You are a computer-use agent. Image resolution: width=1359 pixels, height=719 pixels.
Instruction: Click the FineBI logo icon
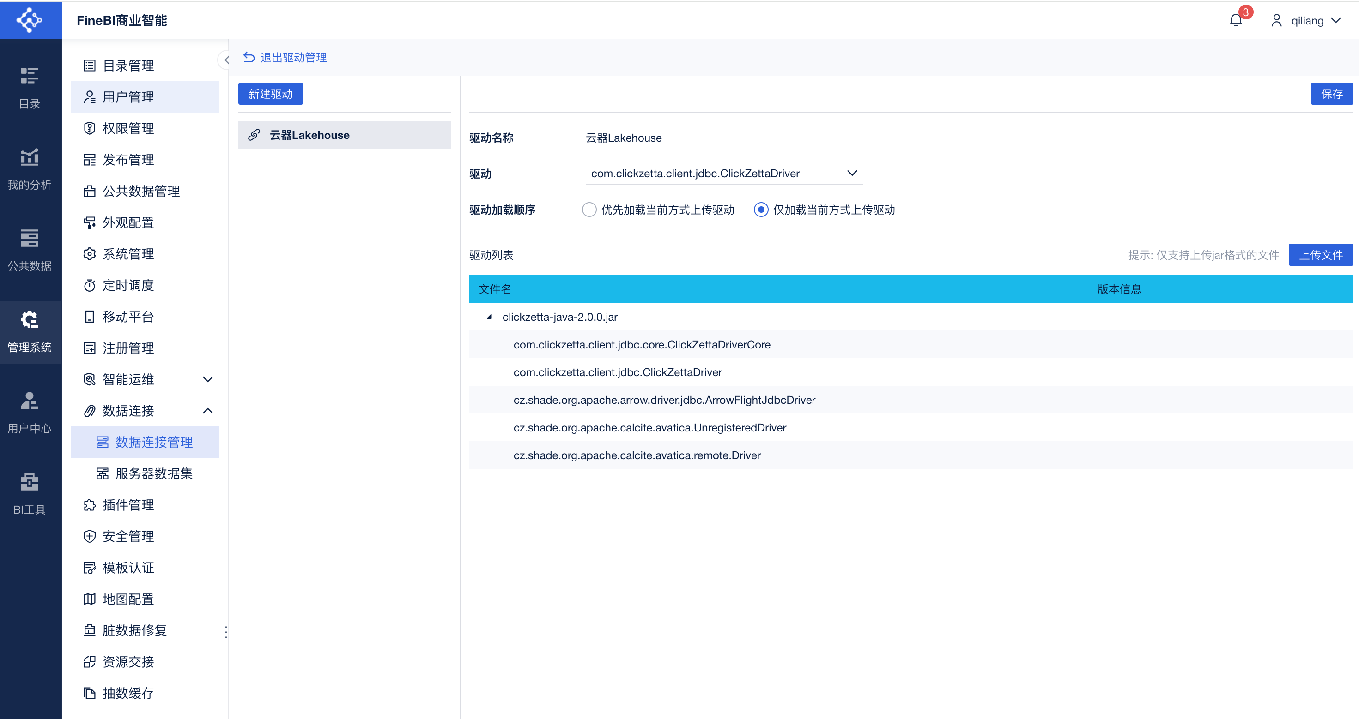(30, 20)
